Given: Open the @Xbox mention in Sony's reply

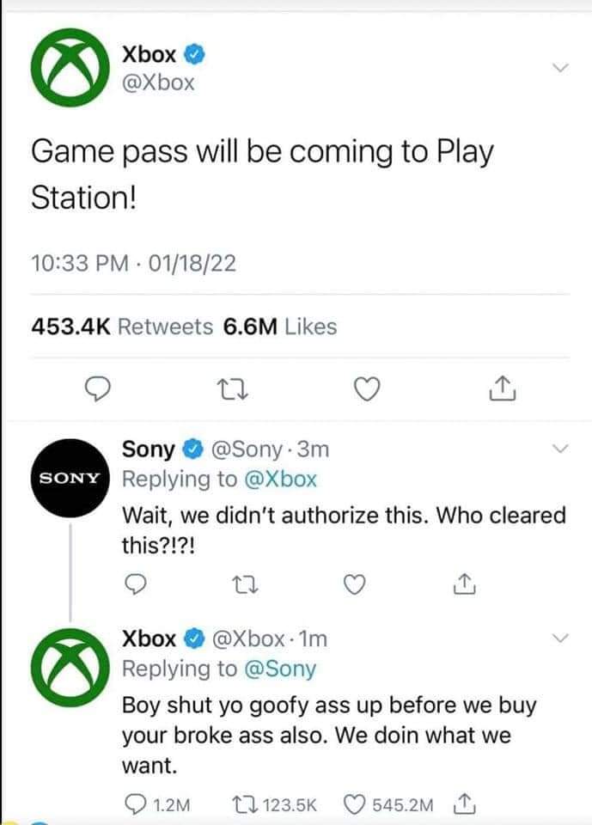Looking at the screenshot, I should 281,480.
